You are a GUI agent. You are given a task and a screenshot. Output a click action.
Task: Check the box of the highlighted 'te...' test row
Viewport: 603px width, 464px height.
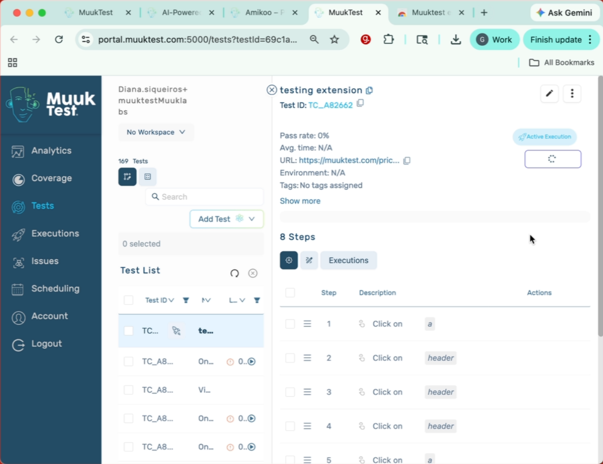click(x=129, y=331)
